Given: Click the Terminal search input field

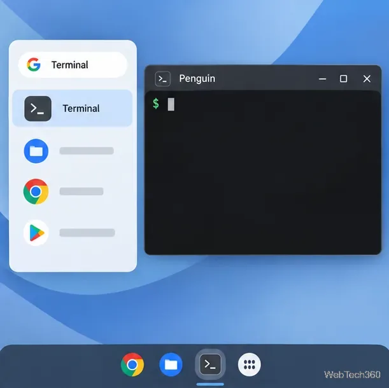Looking at the screenshot, I should 73,65.
